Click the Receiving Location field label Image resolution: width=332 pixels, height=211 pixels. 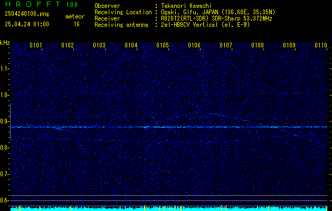click(x=123, y=12)
